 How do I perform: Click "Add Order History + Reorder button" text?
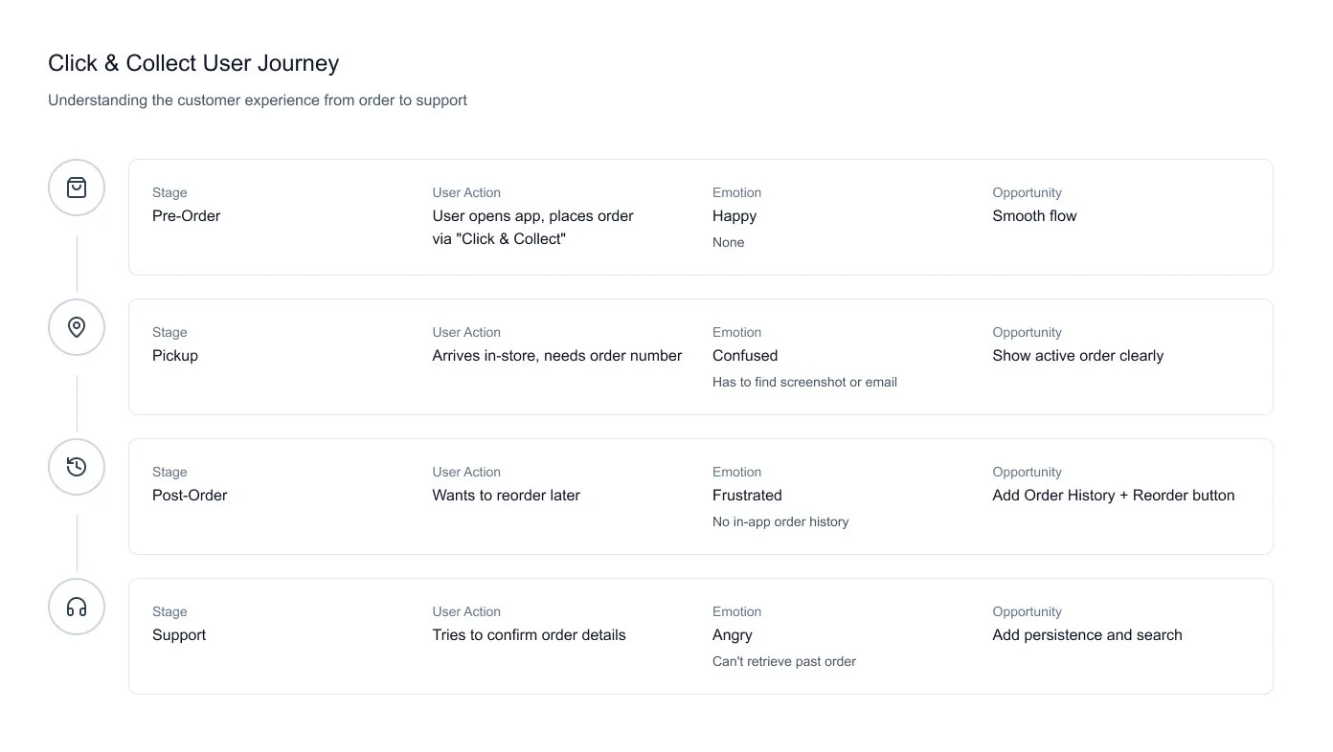click(1113, 496)
